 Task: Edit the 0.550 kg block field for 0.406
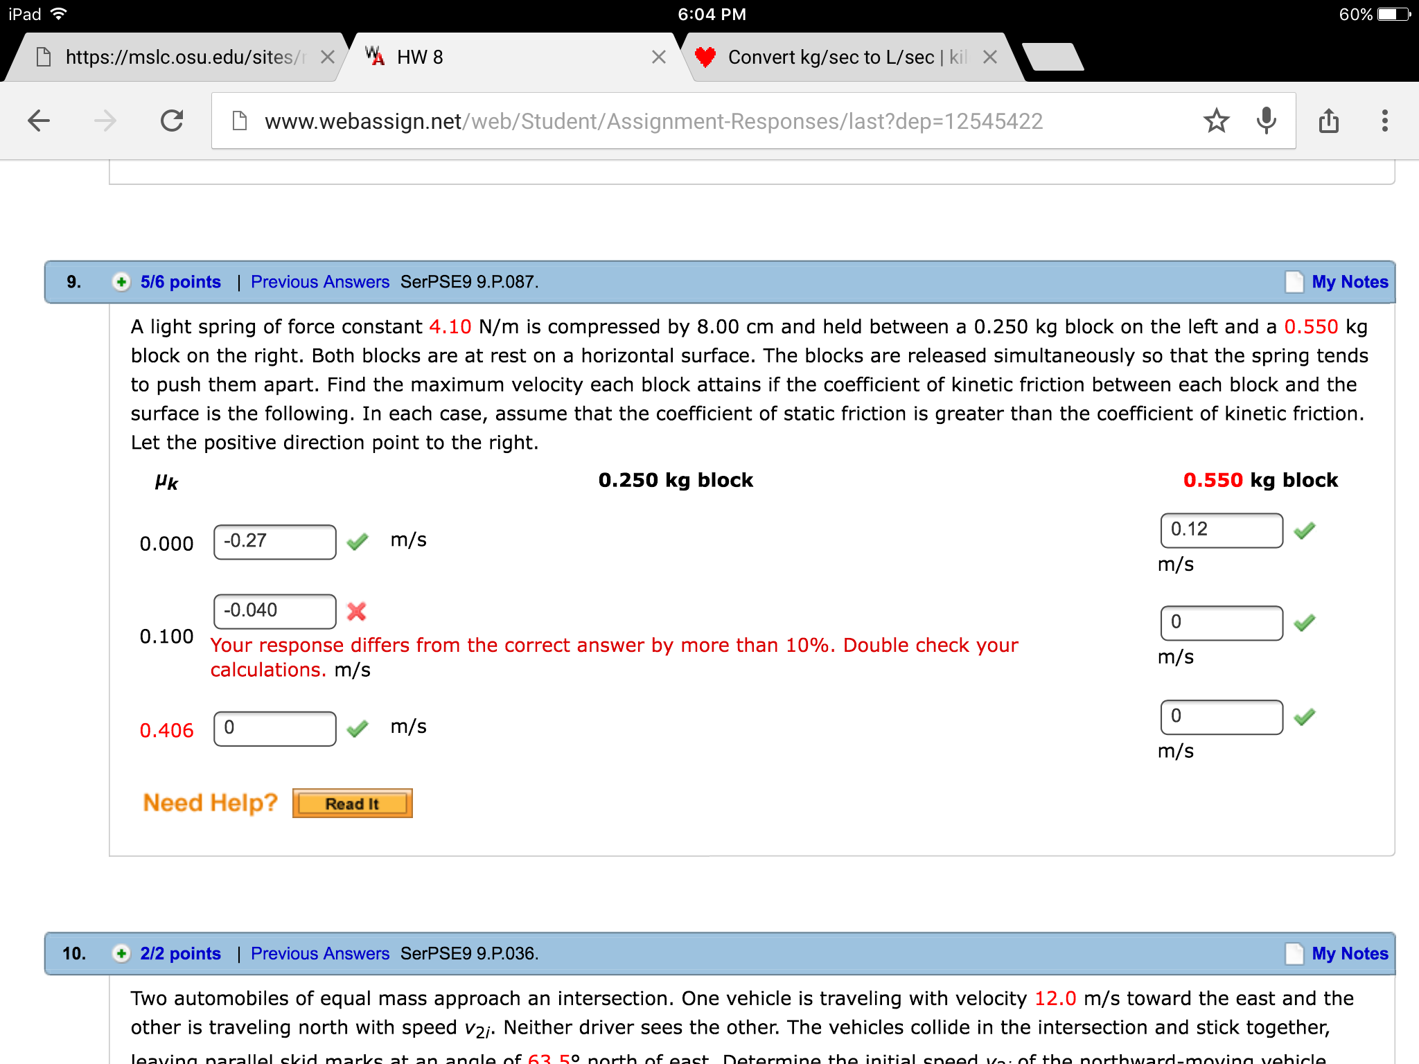point(1222,717)
